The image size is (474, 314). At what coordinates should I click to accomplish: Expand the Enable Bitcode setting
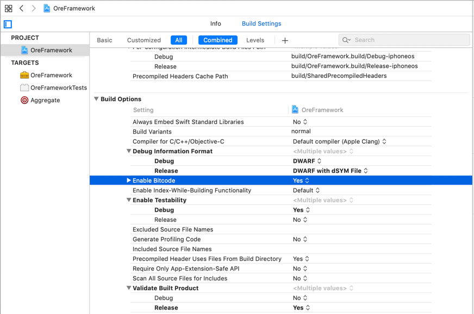pos(129,180)
